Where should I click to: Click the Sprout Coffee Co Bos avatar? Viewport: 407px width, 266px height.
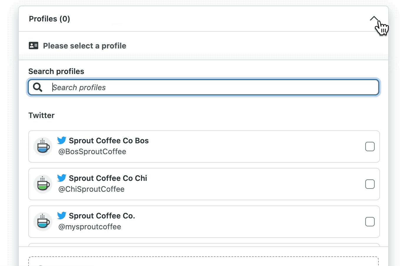click(43, 146)
